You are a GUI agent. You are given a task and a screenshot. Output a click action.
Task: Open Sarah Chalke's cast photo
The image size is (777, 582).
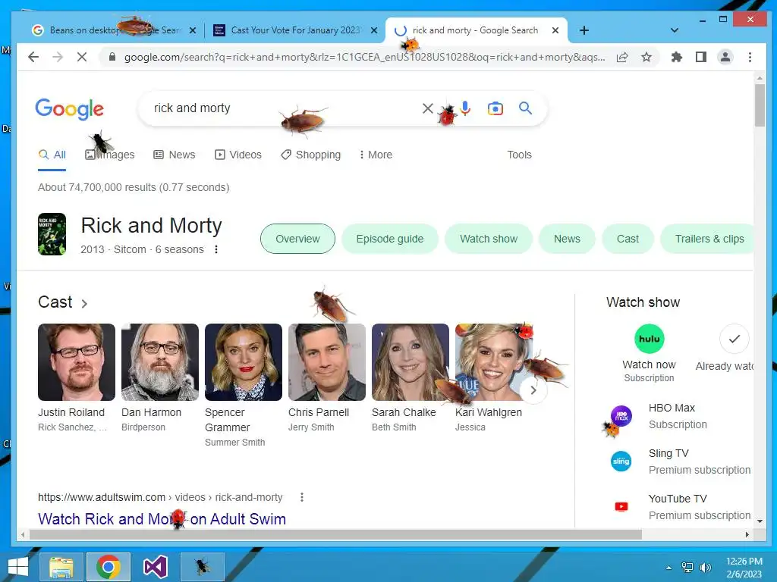(411, 362)
